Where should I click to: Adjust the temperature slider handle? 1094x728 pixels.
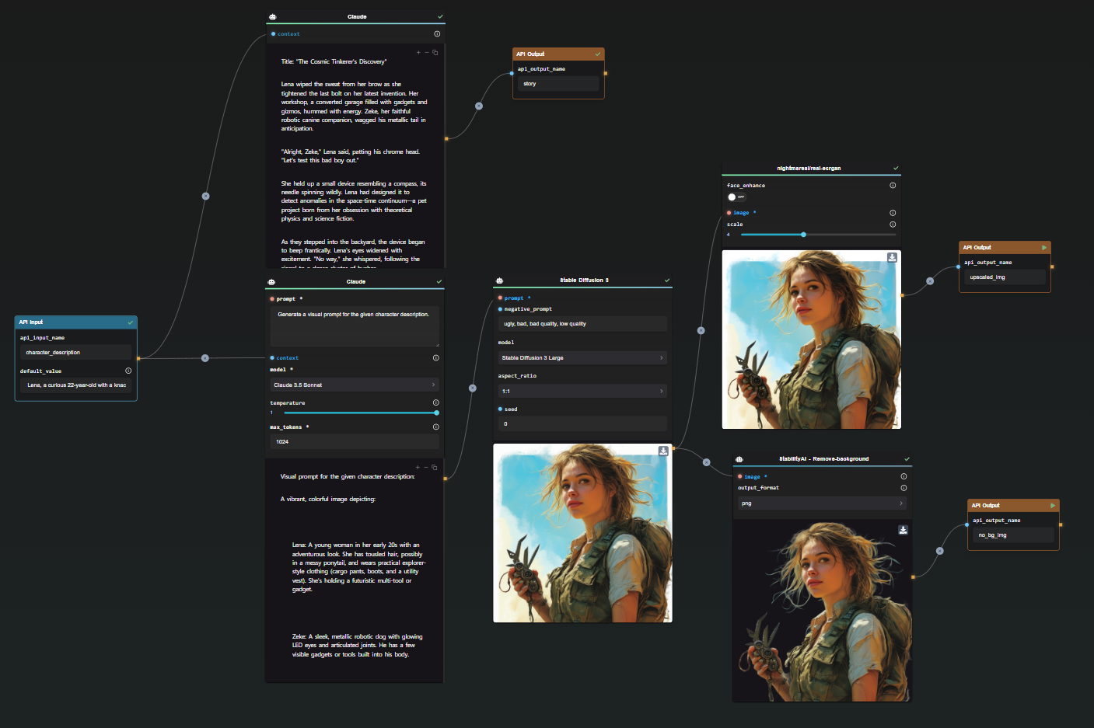[x=436, y=413]
